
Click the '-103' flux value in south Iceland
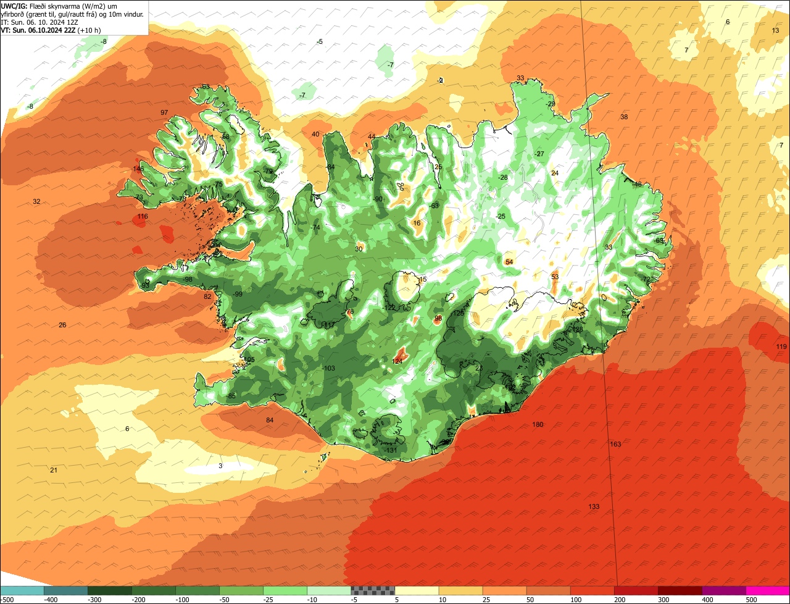point(328,368)
